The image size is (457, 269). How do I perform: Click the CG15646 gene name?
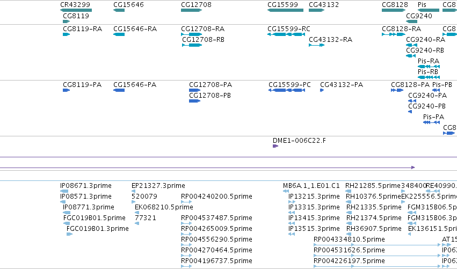(128, 5)
